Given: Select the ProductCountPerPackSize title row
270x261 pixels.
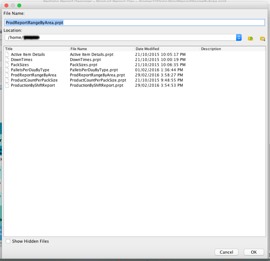Looking at the screenshot, I should coord(34,80).
